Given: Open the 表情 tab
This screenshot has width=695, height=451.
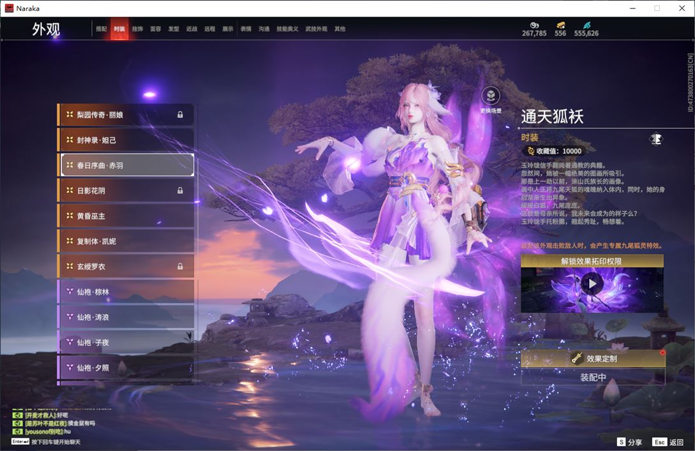Looking at the screenshot, I should pyautogui.click(x=246, y=29).
